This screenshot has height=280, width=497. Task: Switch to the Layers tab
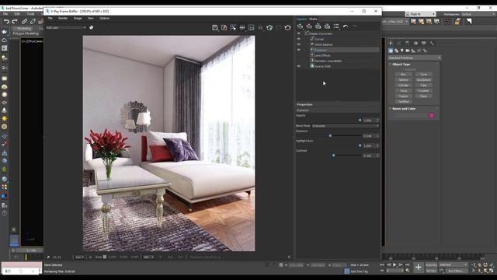(301, 19)
